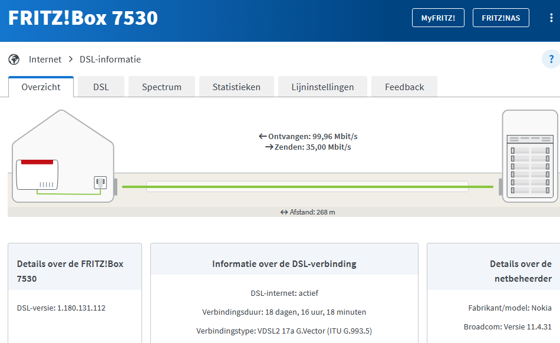Click the FRITZ!Box router icon in house

(x=37, y=174)
